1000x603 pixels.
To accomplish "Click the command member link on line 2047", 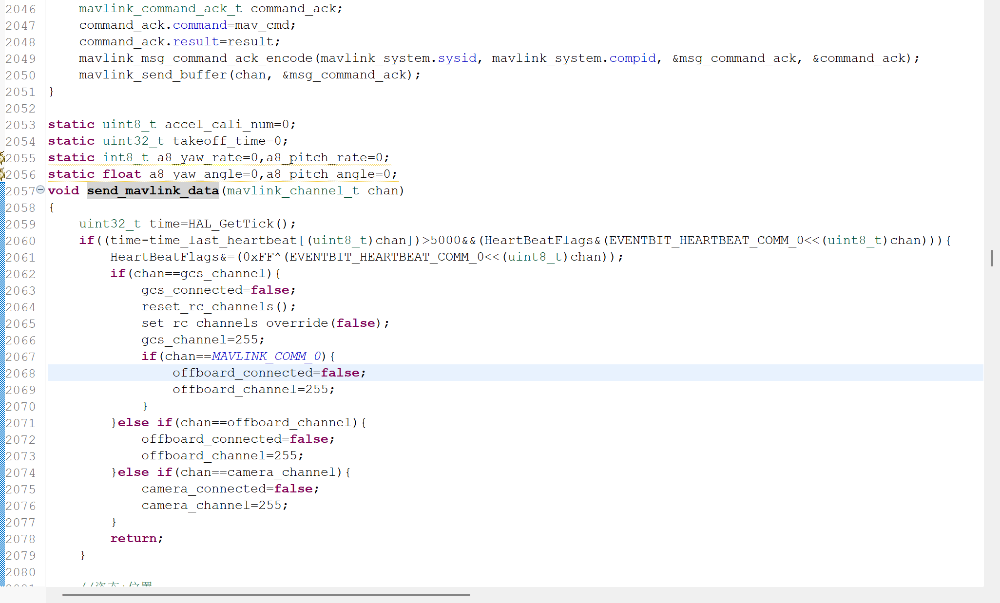I will [200, 25].
